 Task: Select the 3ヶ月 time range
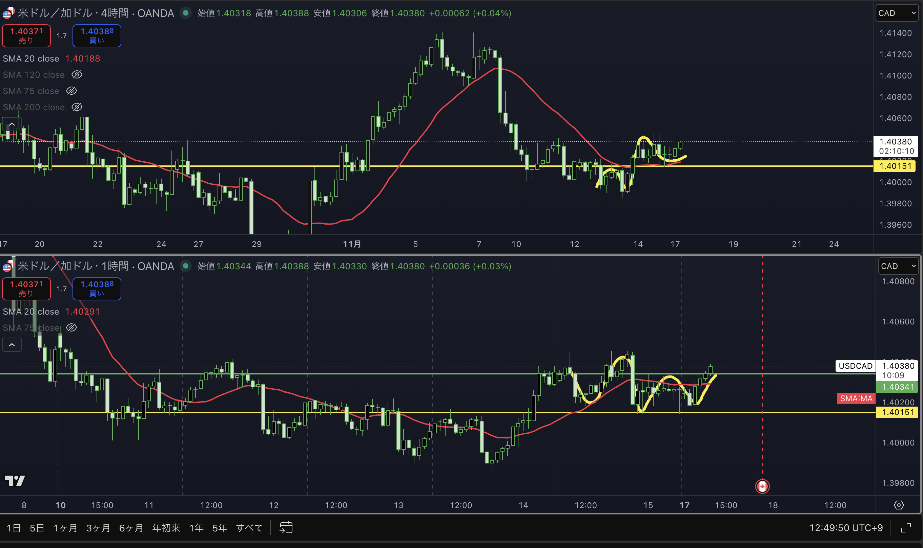(x=98, y=528)
